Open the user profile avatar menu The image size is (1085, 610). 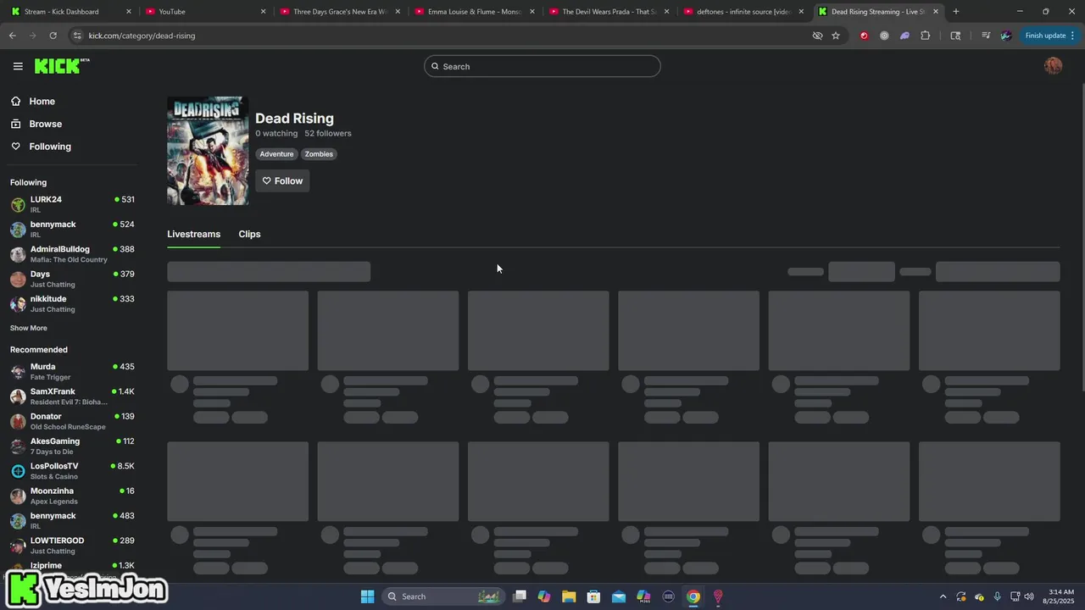1053,66
